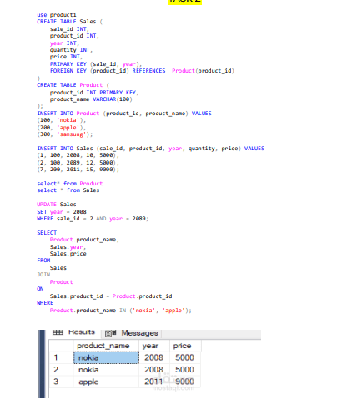Click the 9000 price cell
Screen dimensions: 347x400
(x=185, y=382)
